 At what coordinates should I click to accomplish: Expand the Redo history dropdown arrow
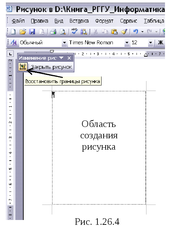click(156, 32)
